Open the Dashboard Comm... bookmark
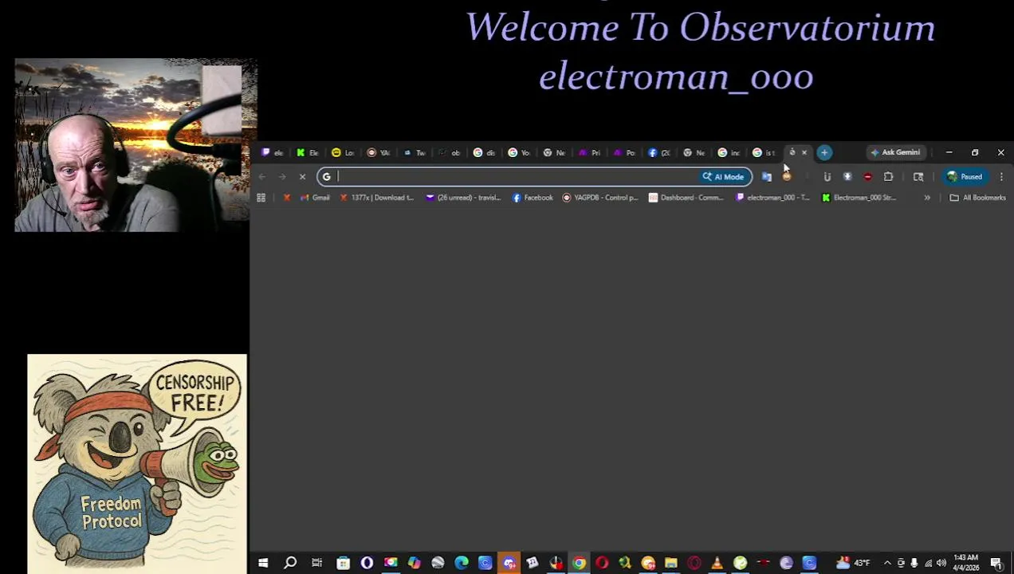The width and height of the screenshot is (1014, 574). pos(686,198)
